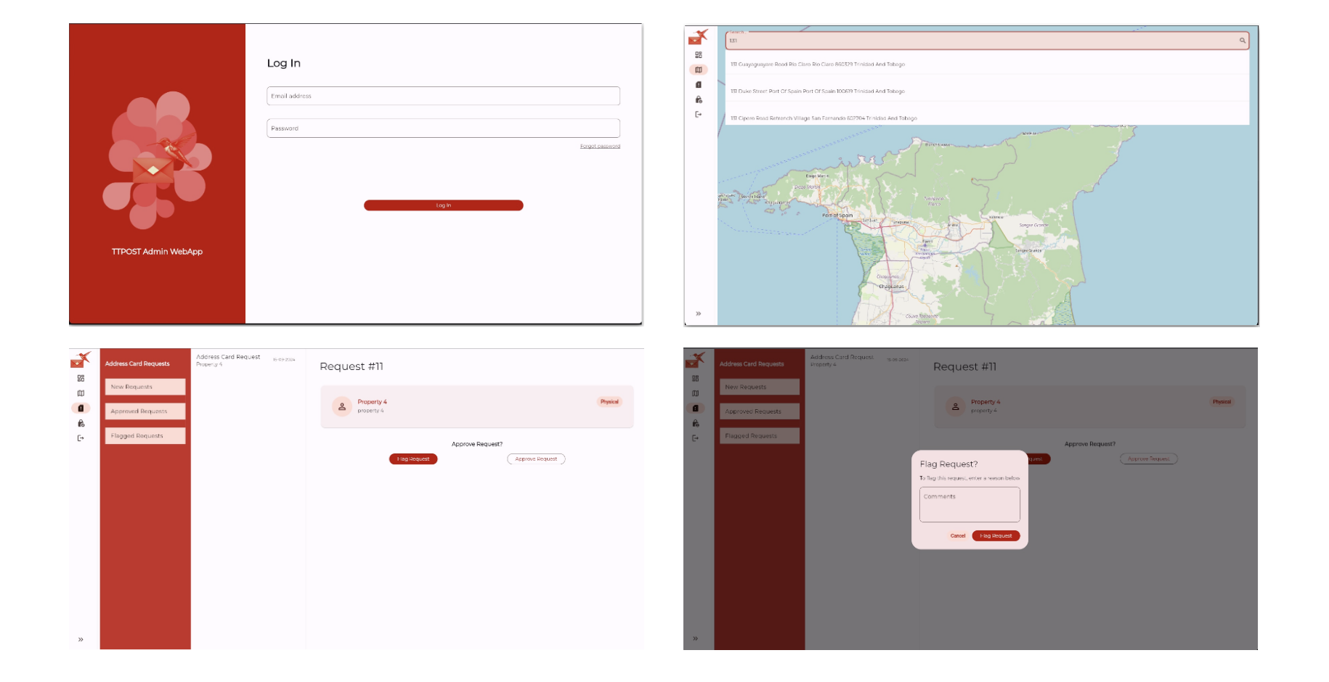Click the Email address field on login screen
Image resolution: width=1329 pixels, height=682 pixels.
443,96
